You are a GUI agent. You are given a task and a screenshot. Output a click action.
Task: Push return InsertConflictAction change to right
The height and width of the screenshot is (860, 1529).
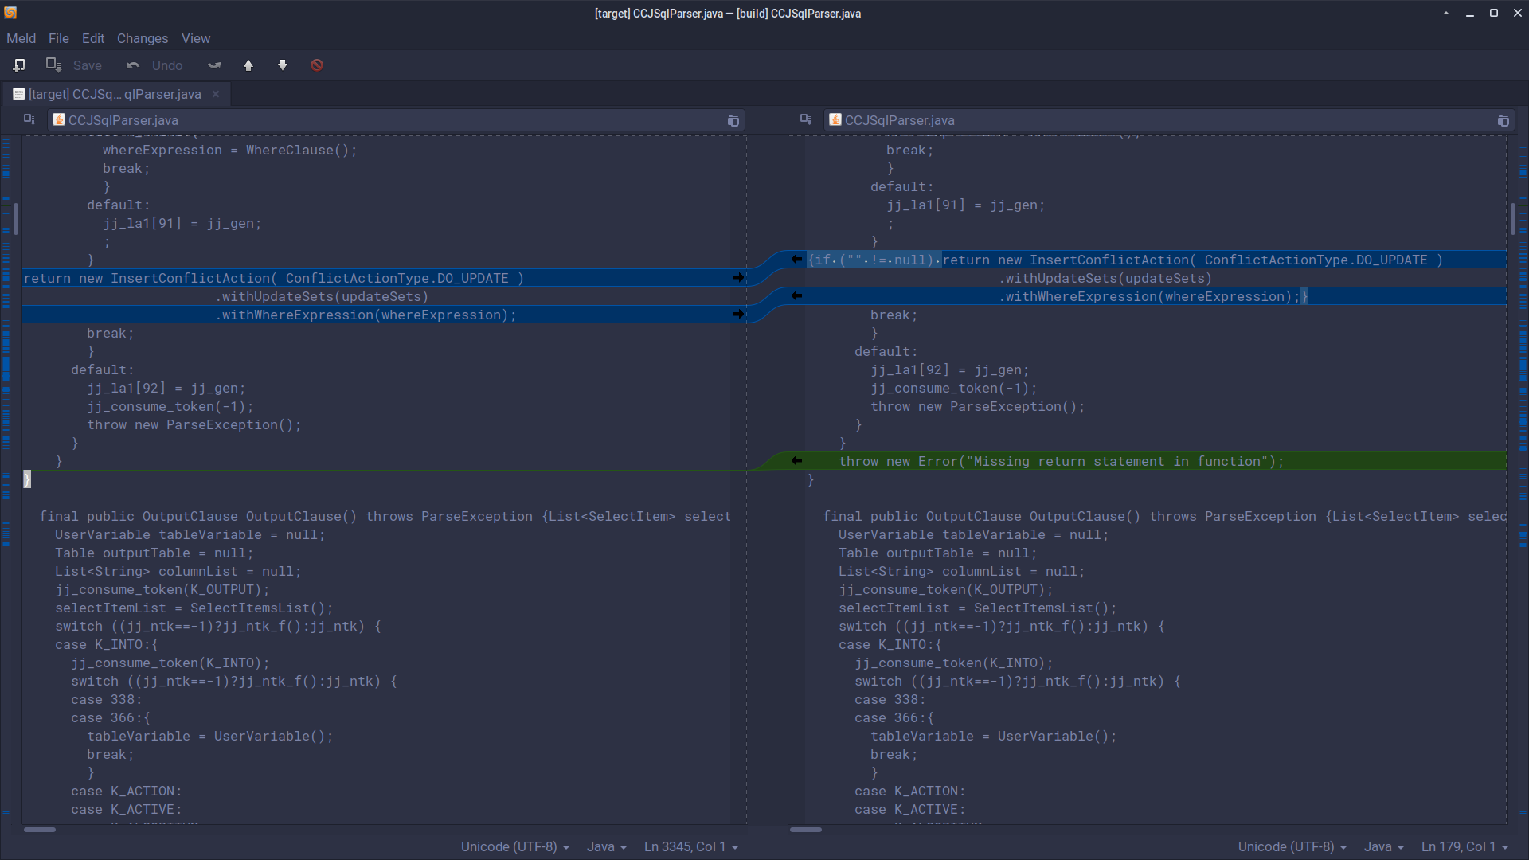tap(738, 278)
